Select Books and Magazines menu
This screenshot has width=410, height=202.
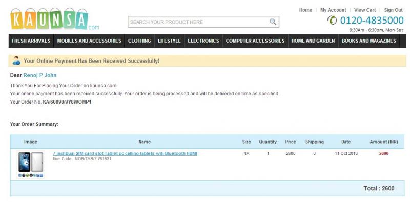coord(368,41)
